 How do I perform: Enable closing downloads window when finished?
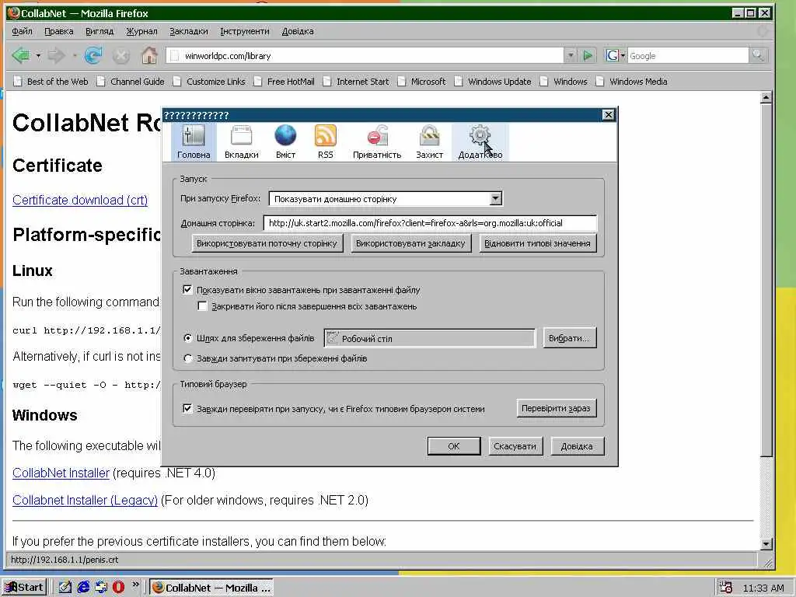coord(203,306)
